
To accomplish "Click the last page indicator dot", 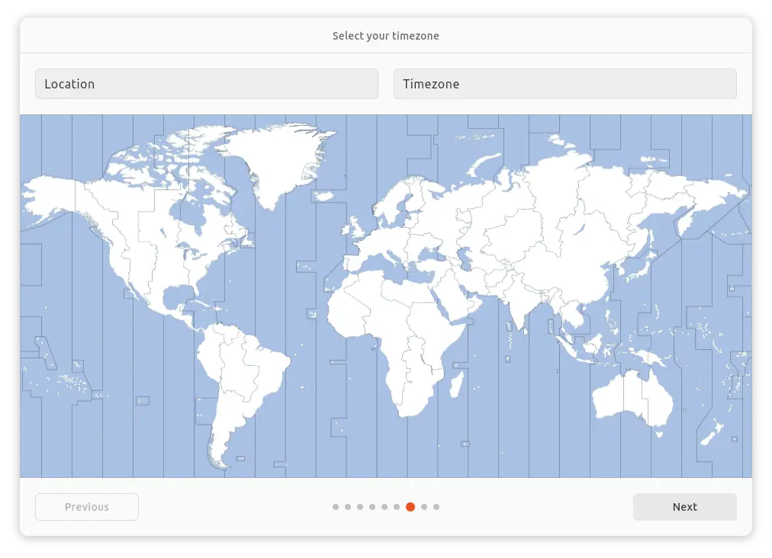I will coord(436,507).
